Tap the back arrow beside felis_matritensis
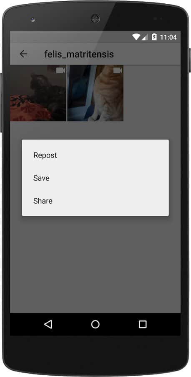This screenshot has width=191, height=377. (23, 54)
